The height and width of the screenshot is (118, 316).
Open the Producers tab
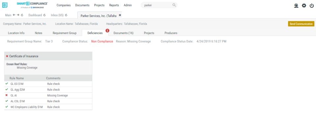171,33
